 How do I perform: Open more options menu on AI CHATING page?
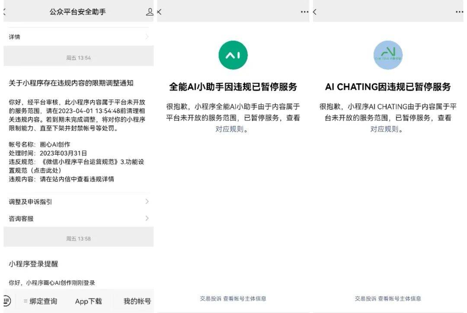coord(459,12)
